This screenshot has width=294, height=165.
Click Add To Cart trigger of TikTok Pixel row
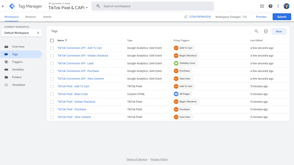point(184,86)
